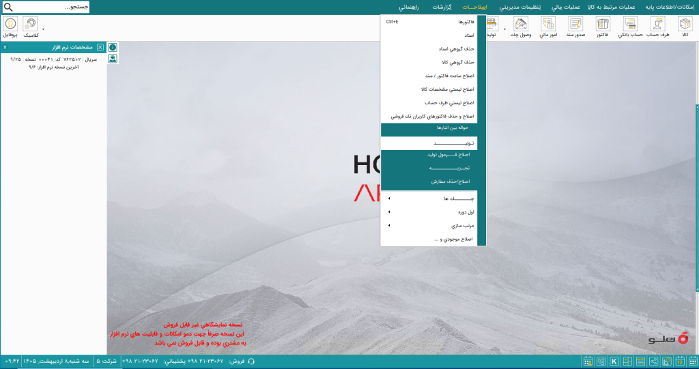Close the مشخصات نرم افزار panel
The width and height of the screenshot is (699, 369).
100,47
